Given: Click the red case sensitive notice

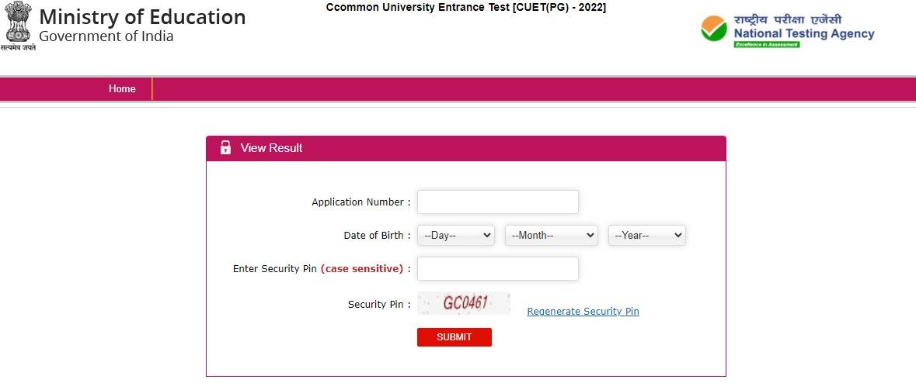Looking at the screenshot, I should 362,269.
